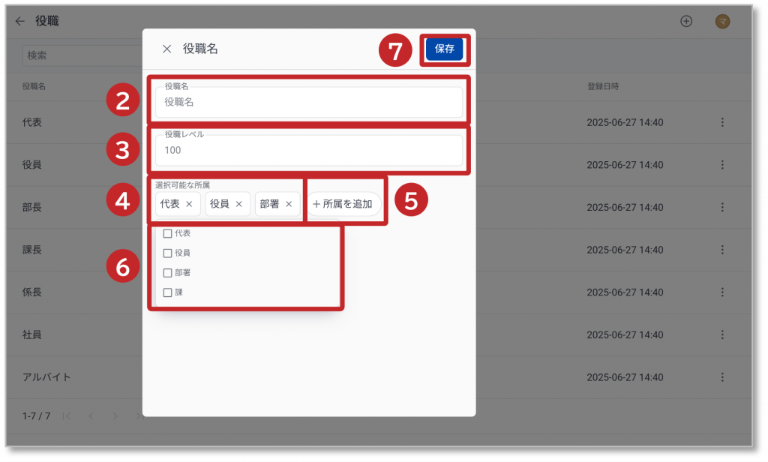The width and height of the screenshot is (768, 462).
Task: Open the user avatar menu
Action: [722, 22]
